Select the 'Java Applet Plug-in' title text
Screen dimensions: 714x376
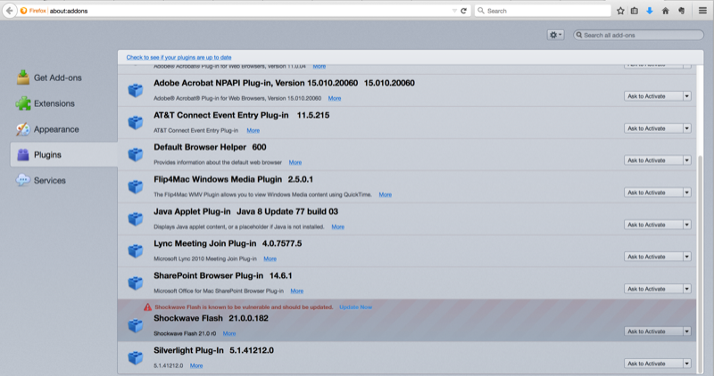tap(192, 211)
